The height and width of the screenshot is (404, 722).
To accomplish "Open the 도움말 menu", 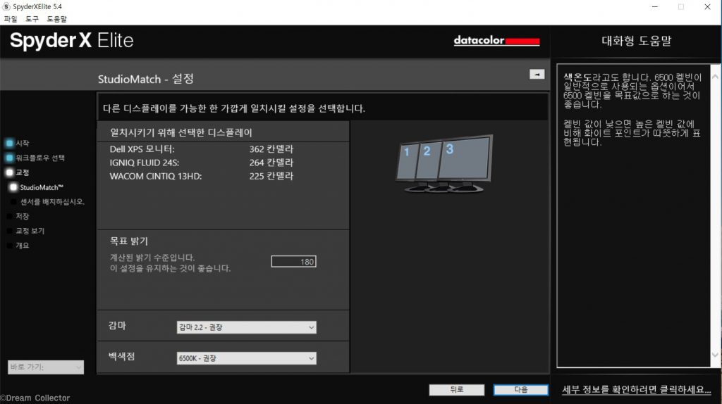I will (x=56, y=19).
